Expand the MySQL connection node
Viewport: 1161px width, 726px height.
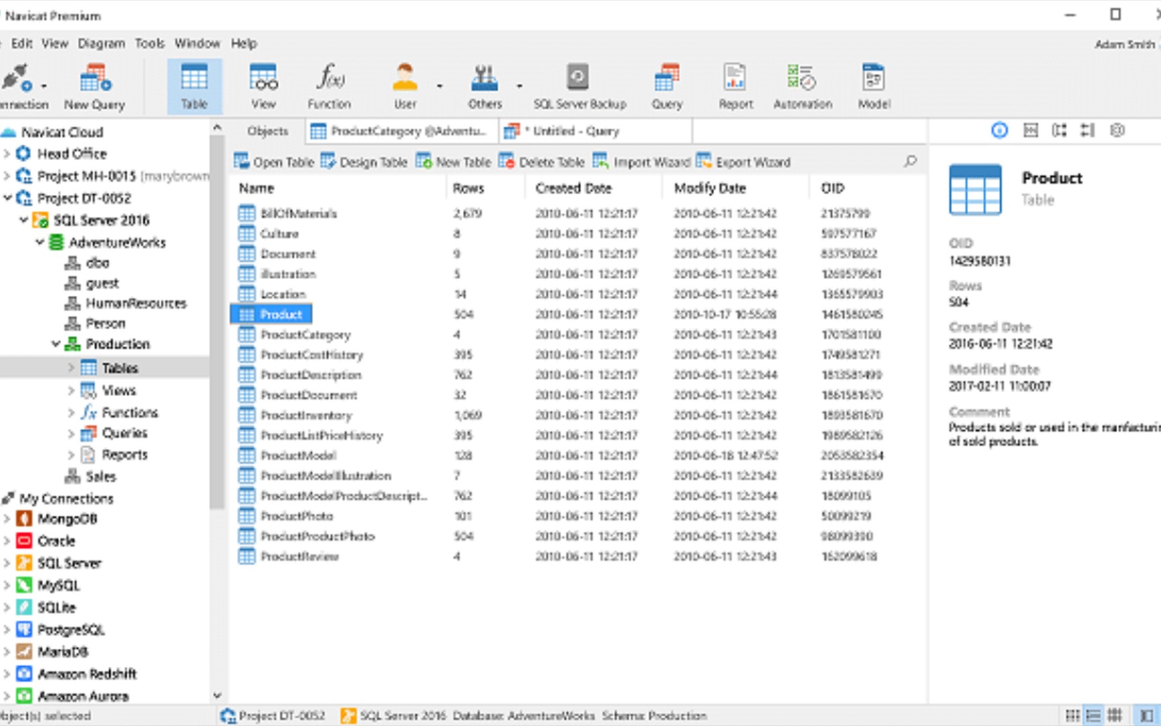point(7,586)
